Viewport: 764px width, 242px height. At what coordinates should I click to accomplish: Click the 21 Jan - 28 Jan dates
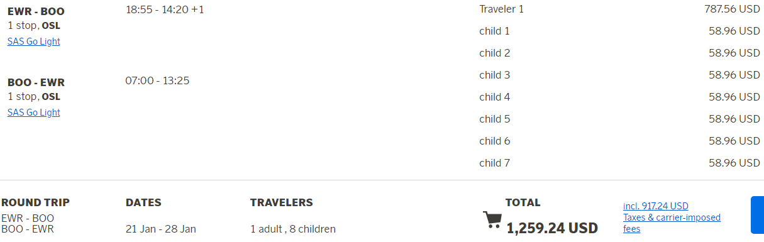click(x=161, y=229)
